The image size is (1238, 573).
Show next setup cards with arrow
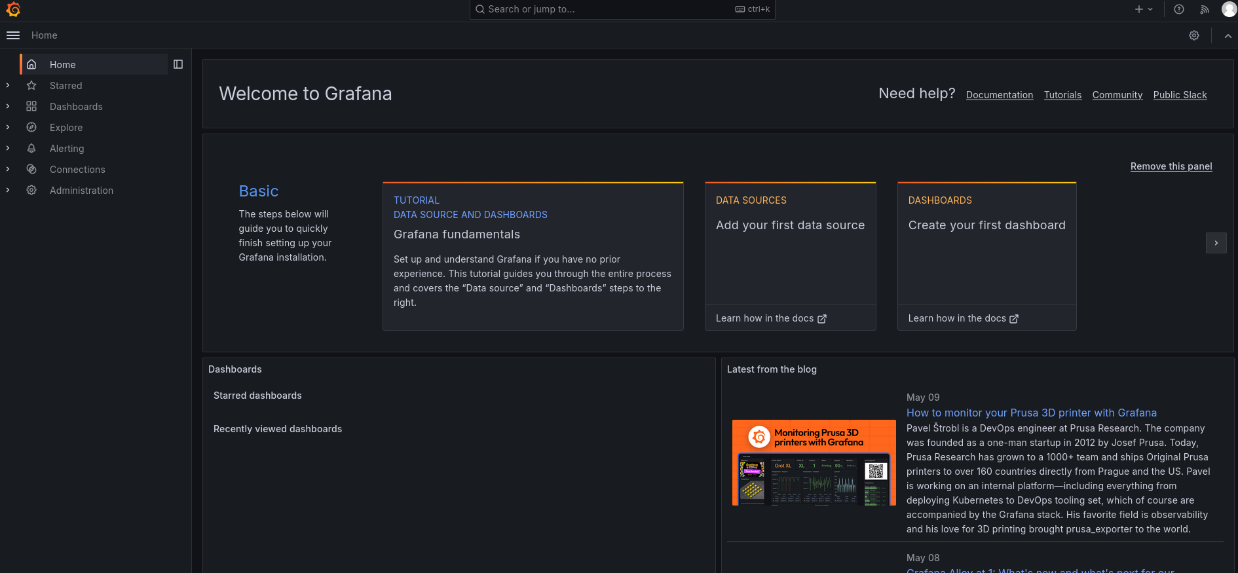click(x=1216, y=243)
